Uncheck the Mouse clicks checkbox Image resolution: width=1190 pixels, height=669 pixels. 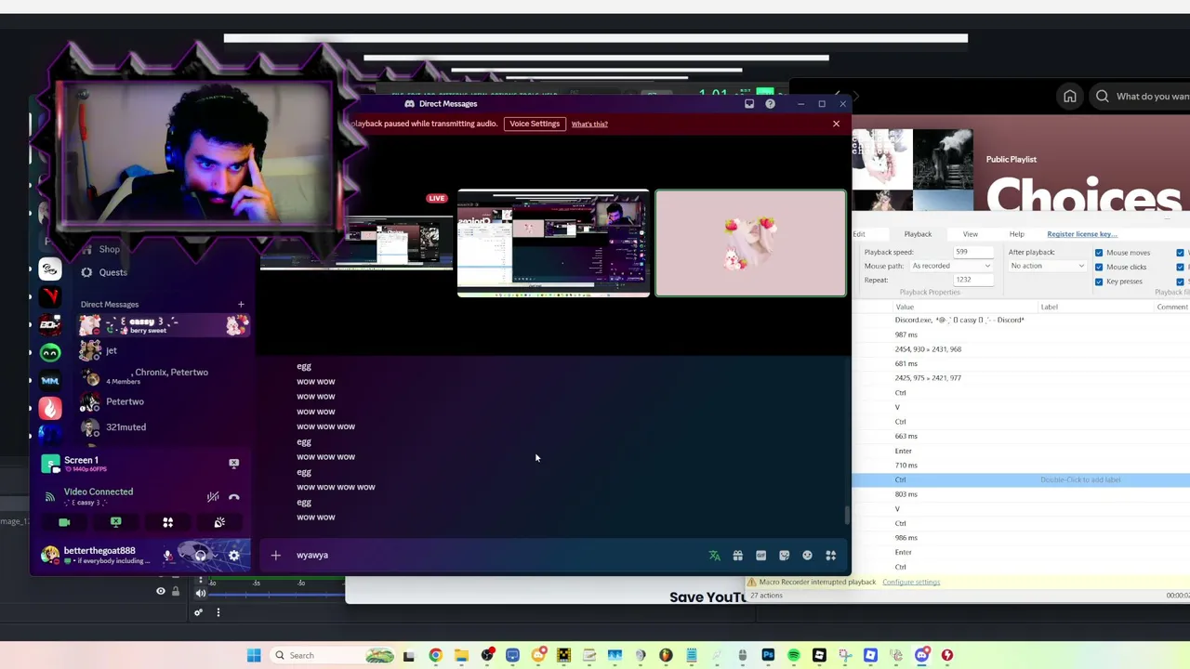click(x=1099, y=267)
